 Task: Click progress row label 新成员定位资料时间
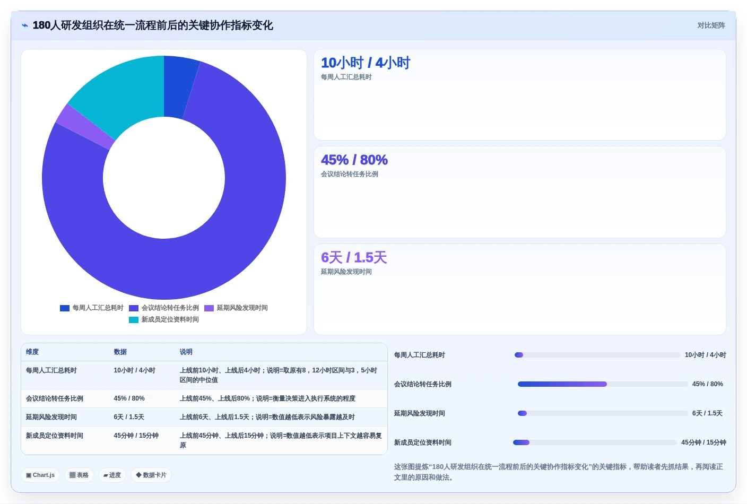tap(423, 443)
